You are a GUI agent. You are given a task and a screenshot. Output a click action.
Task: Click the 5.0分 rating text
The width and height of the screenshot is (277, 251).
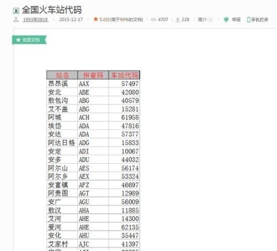click(121, 19)
